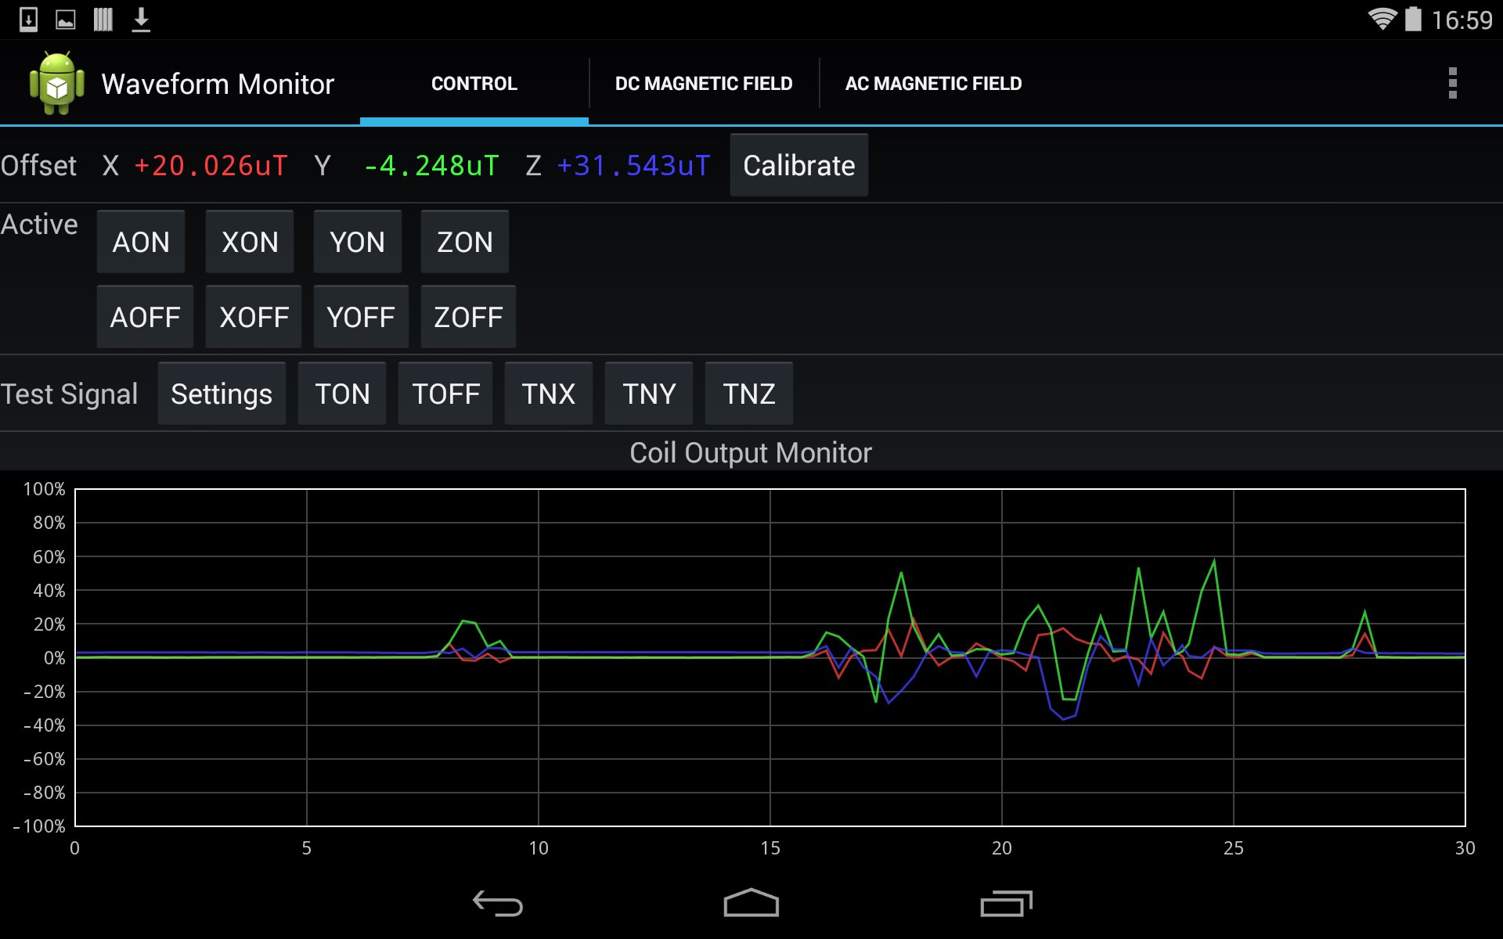This screenshot has height=939, width=1503.
Task: Enable all coils with AON
Action: 141,242
